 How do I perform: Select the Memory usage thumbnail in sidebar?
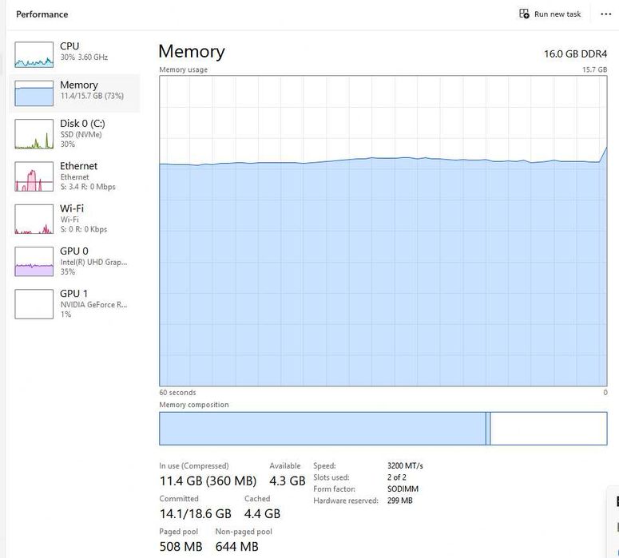(x=34, y=93)
